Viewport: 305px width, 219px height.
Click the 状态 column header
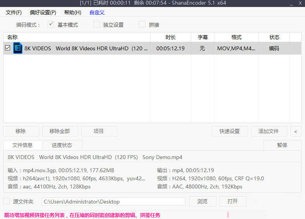(x=274, y=37)
